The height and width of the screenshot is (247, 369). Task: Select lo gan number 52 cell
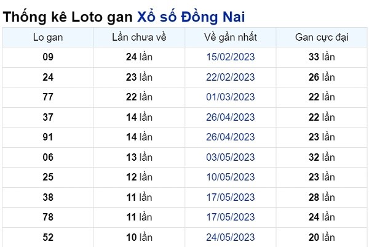point(48,237)
